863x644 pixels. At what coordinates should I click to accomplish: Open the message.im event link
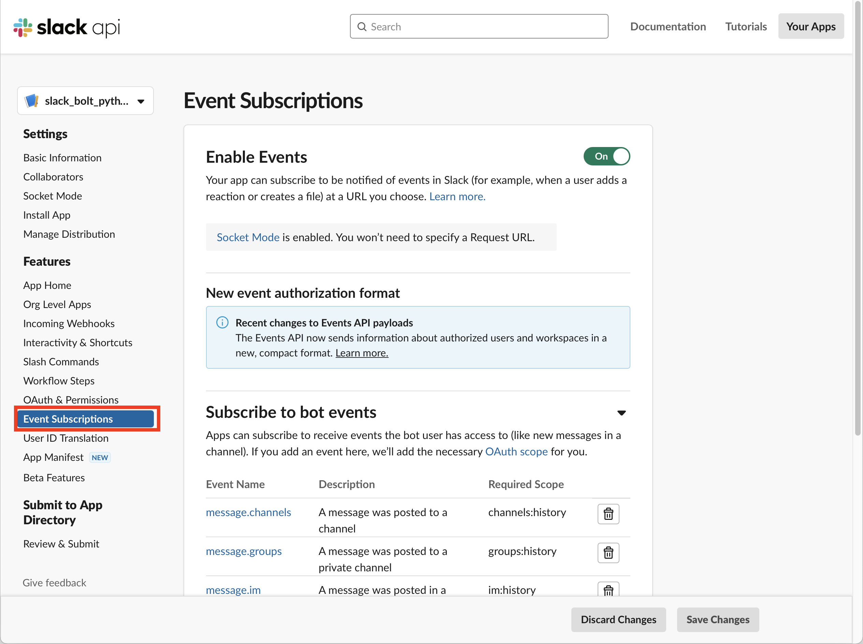[x=233, y=590]
